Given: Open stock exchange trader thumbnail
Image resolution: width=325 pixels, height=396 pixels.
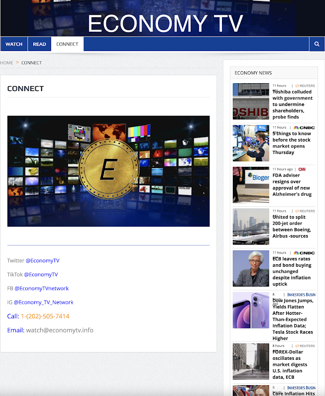Looking at the screenshot, I should [x=251, y=143].
